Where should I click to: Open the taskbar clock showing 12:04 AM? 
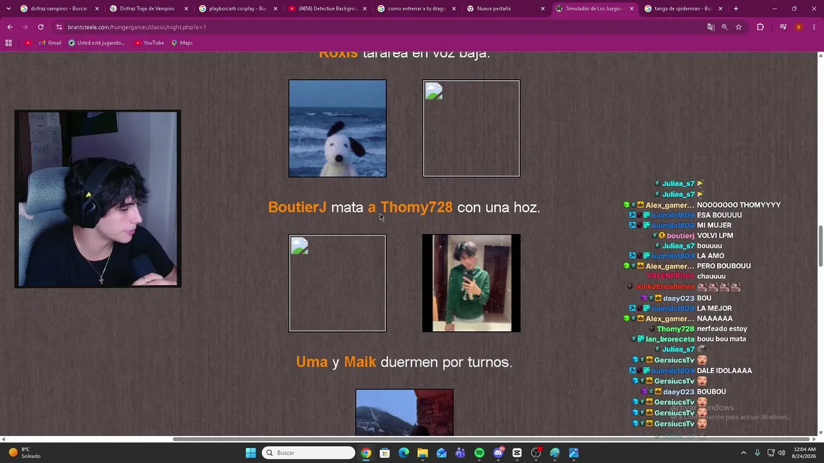click(x=804, y=453)
